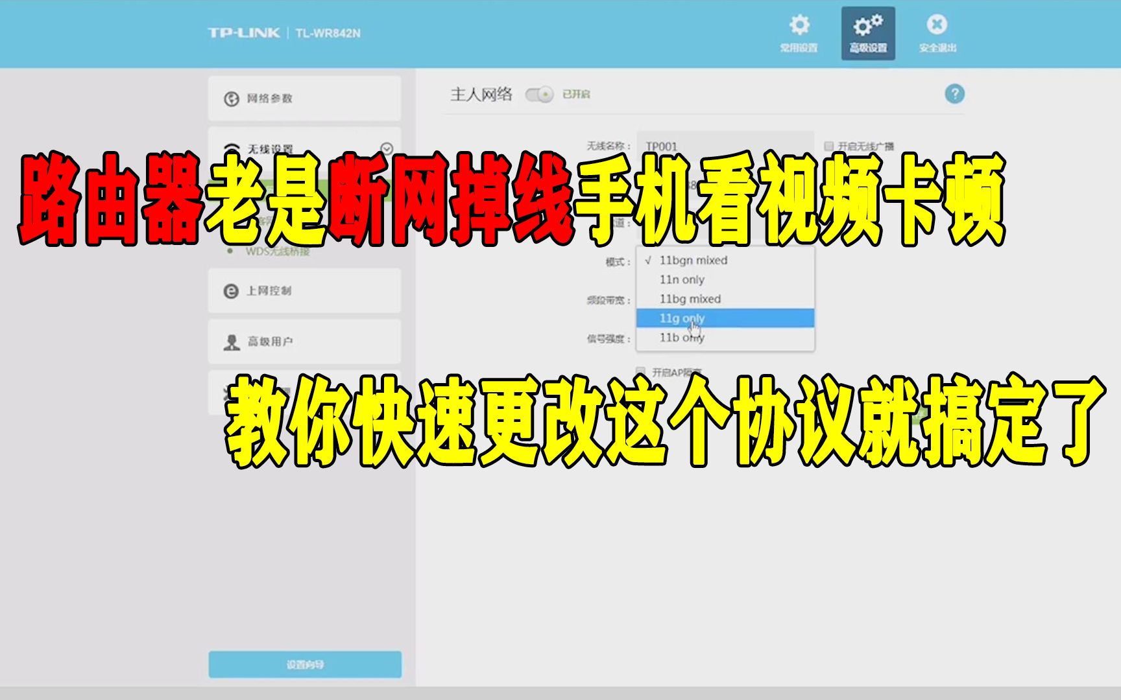Open the 网络参数 sidebar menu

[x=304, y=99]
